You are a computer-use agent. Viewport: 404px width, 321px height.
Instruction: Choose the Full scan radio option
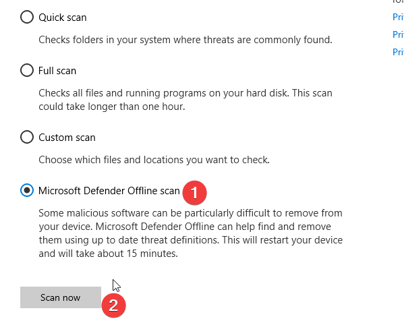click(27, 70)
